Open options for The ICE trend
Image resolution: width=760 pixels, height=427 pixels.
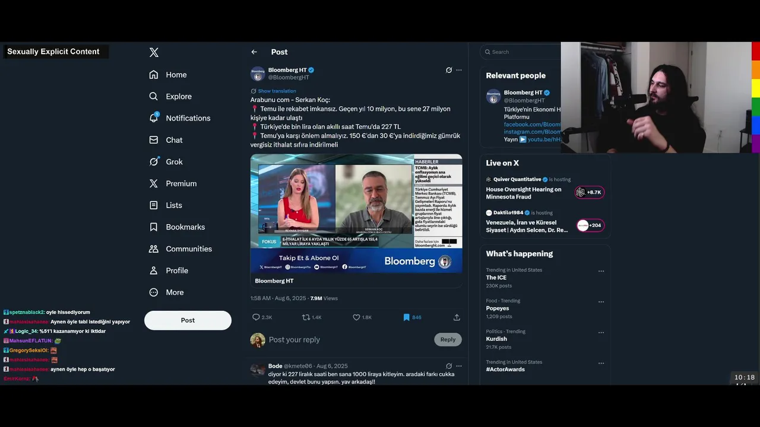(x=601, y=271)
